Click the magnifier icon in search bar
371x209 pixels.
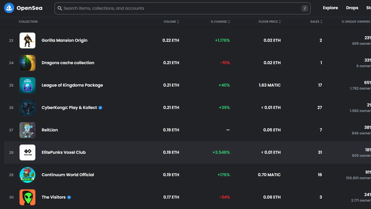60,8
